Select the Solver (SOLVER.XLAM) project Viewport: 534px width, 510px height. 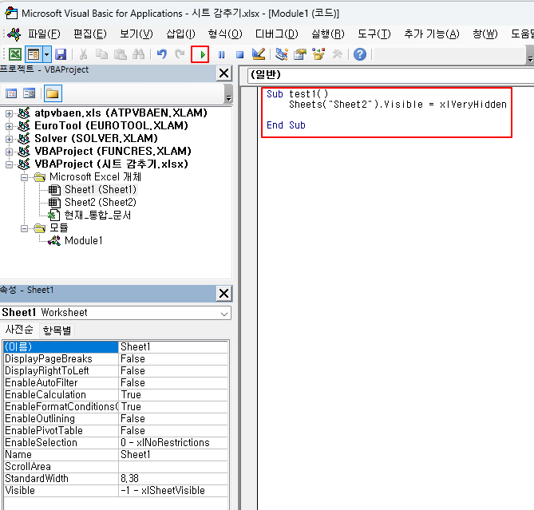[96, 139]
